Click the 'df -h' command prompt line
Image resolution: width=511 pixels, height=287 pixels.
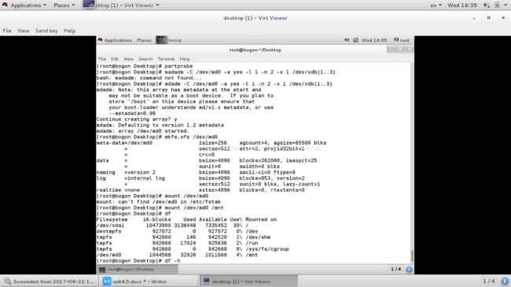[138, 261]
